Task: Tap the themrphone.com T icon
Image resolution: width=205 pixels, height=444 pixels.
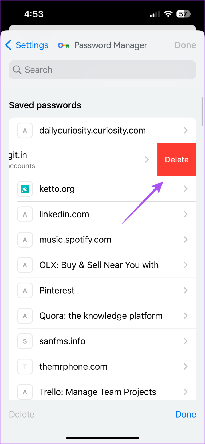Action: pyautogui.click(x=25, y=366)
